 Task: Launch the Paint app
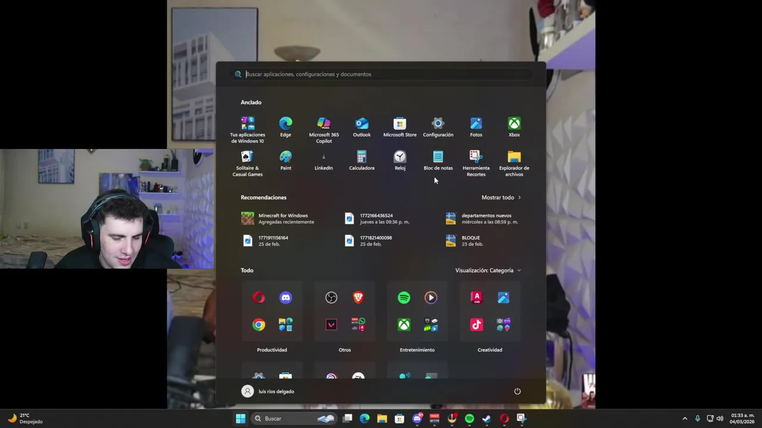(x=286, y=160)
